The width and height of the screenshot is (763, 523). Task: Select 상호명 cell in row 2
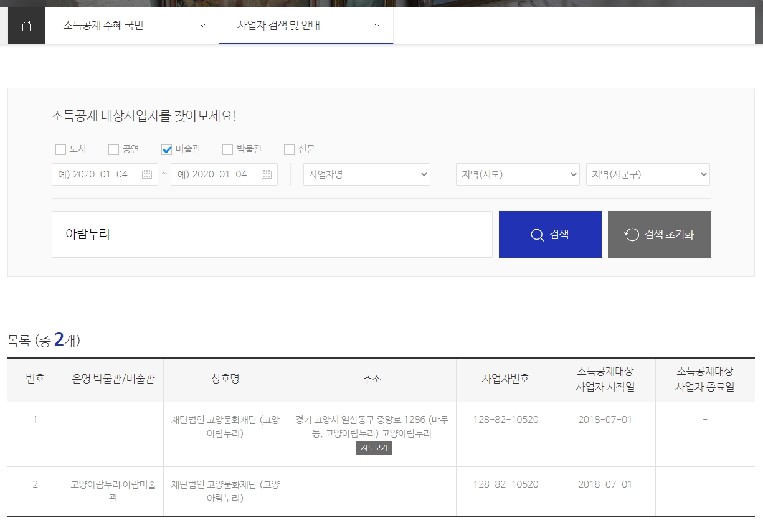point(225,491)
